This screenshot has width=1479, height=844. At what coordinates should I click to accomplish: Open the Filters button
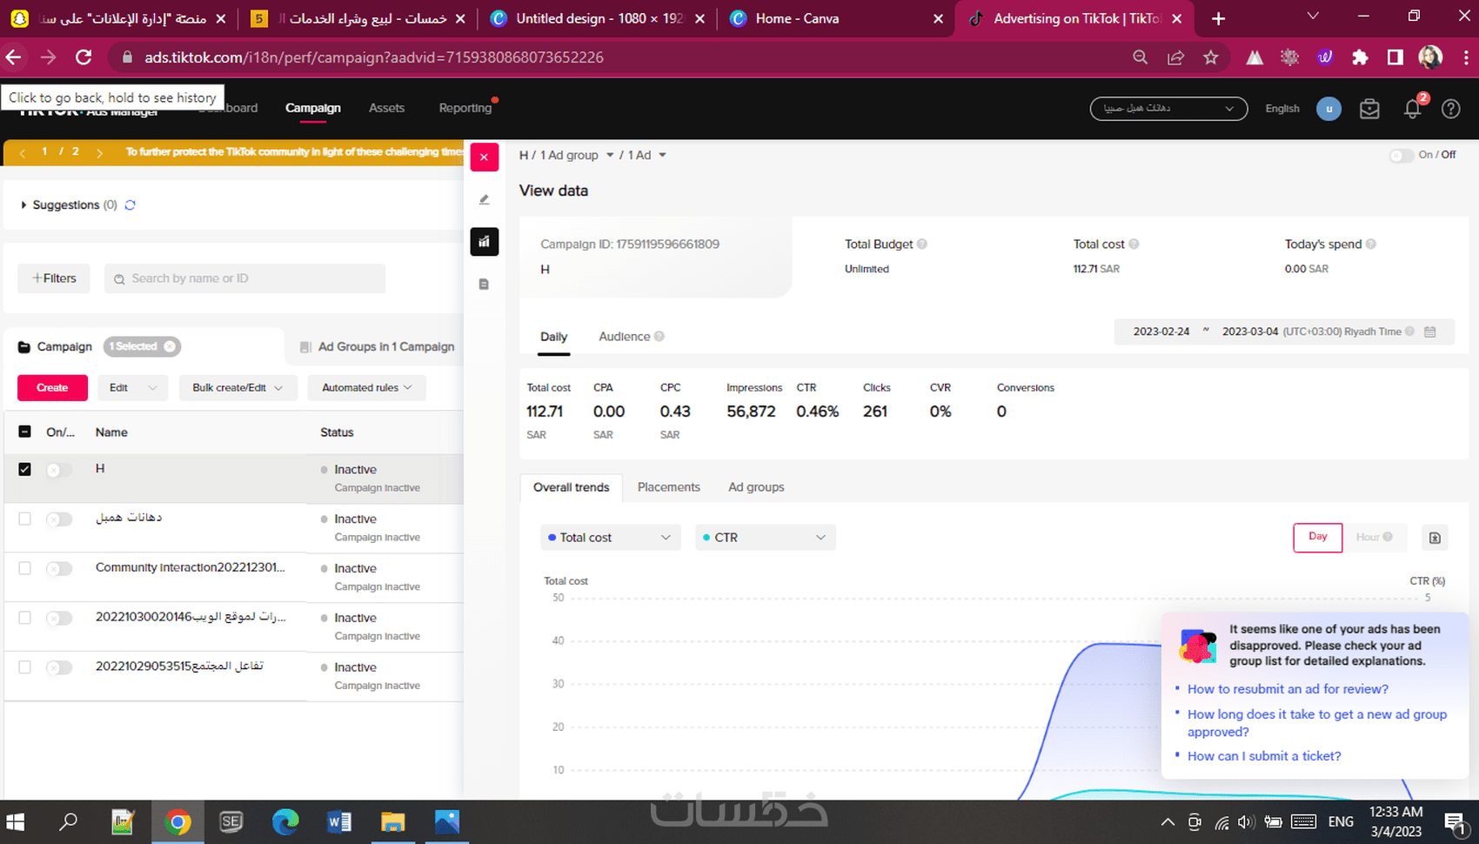54,278
